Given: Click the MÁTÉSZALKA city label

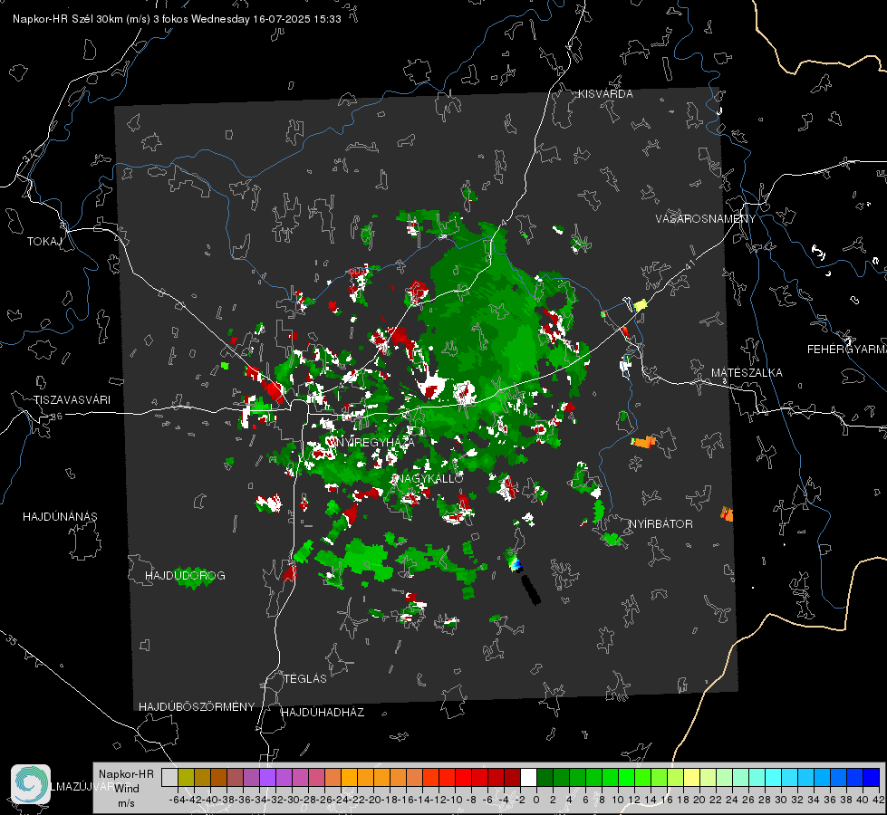Looking at the screenshot, I should [747, 373].
